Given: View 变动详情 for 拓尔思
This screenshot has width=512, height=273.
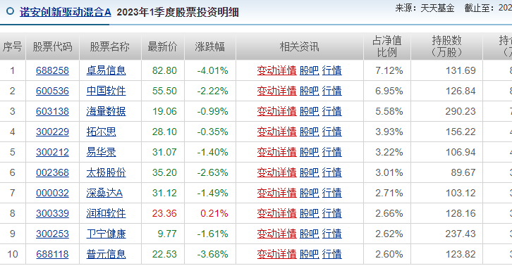Looking at the screenshot, I should point(276,132).
